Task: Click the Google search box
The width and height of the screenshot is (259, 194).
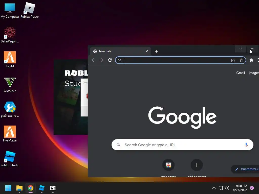Action: click(x=182, y=145)
